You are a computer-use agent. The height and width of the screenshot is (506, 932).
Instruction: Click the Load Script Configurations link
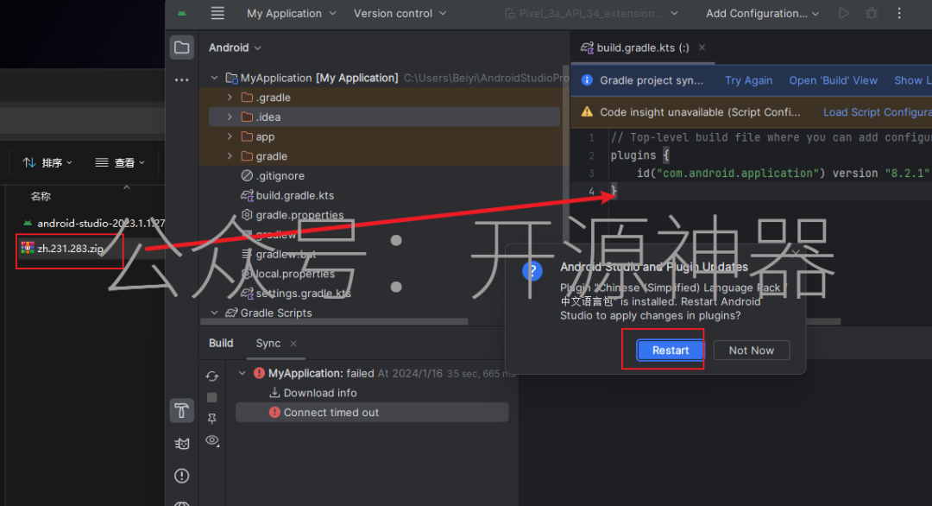point(878,112)
